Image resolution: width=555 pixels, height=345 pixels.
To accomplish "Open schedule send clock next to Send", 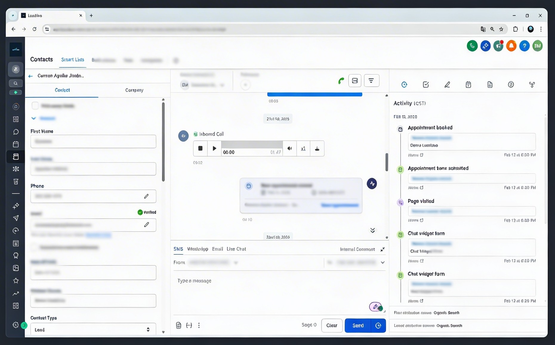I will (378, 326).
